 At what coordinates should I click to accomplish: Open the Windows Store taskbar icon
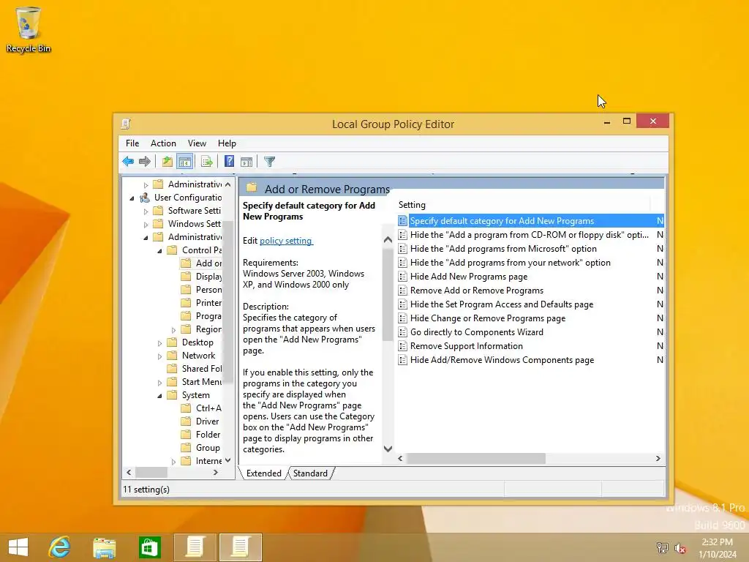149,547
